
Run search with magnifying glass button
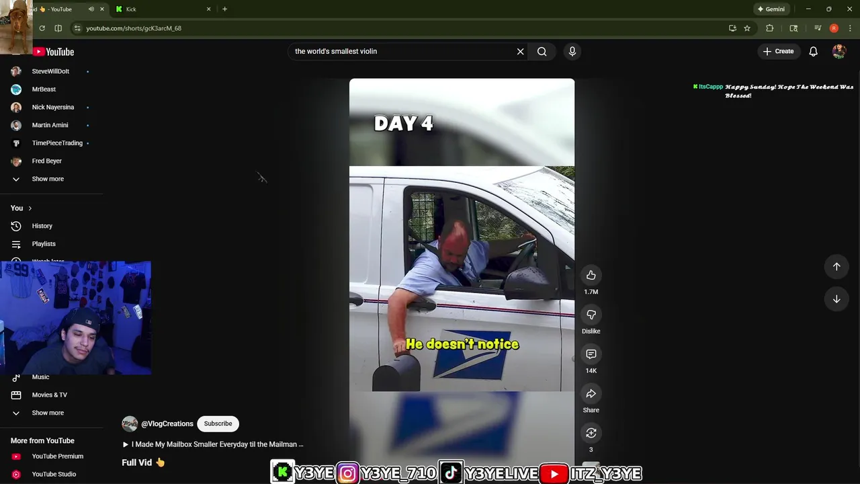point(542,51)
